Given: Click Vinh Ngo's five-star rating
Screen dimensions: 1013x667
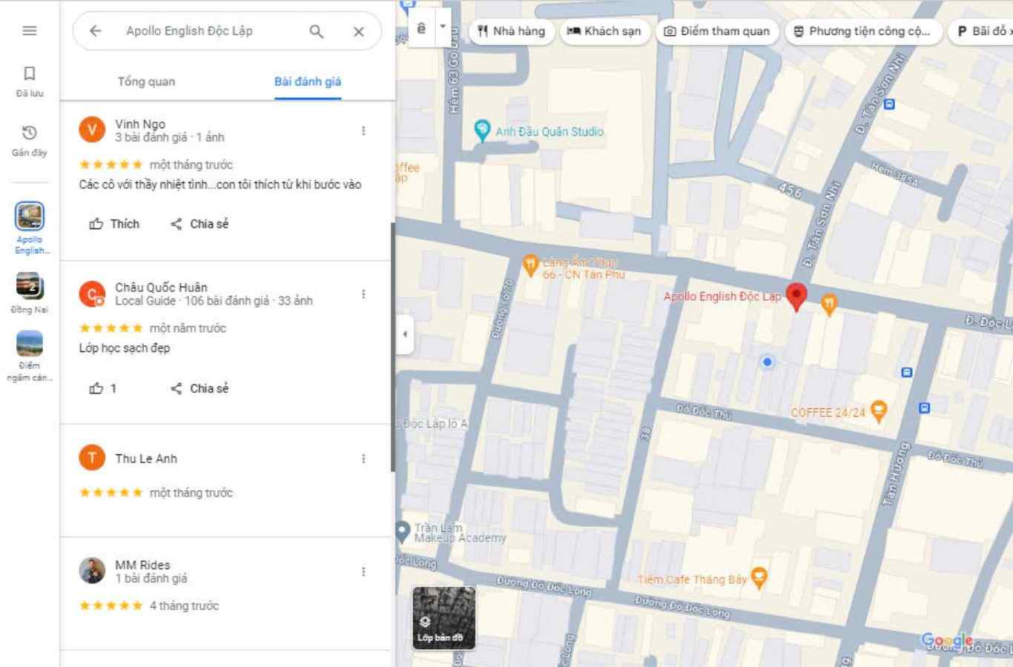Looking at the screenshot, I should (110, 165).
